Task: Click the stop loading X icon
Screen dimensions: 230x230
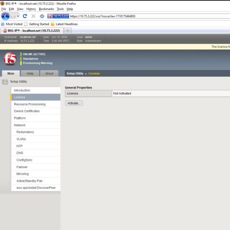Action: pos(33,16)
